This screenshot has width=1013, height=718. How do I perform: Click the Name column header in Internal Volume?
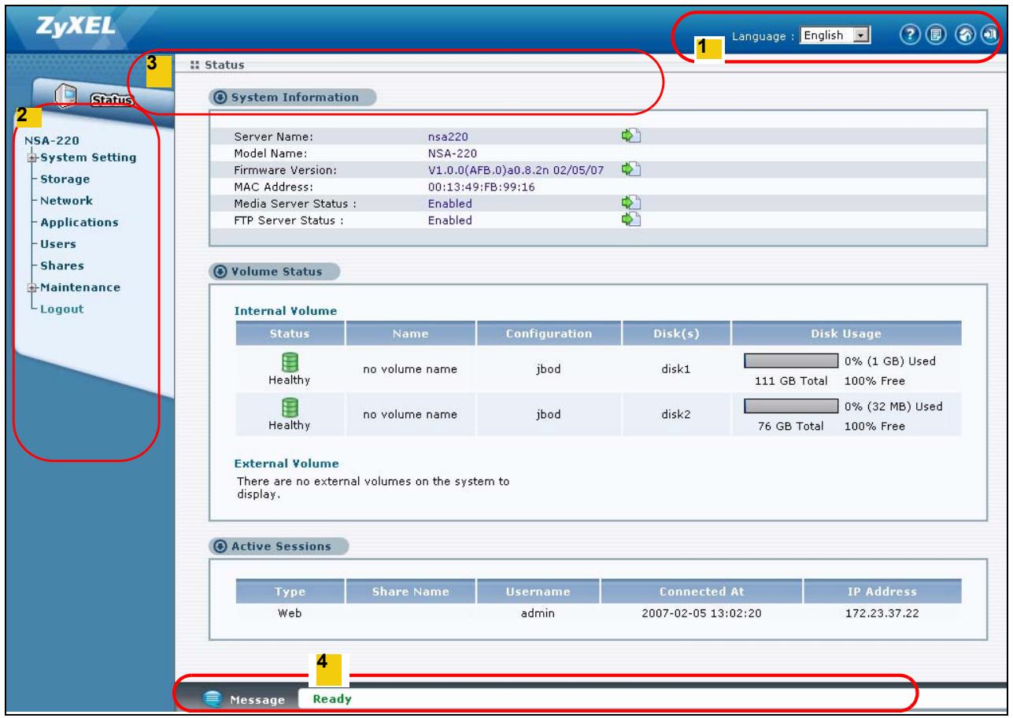point(411,333)
